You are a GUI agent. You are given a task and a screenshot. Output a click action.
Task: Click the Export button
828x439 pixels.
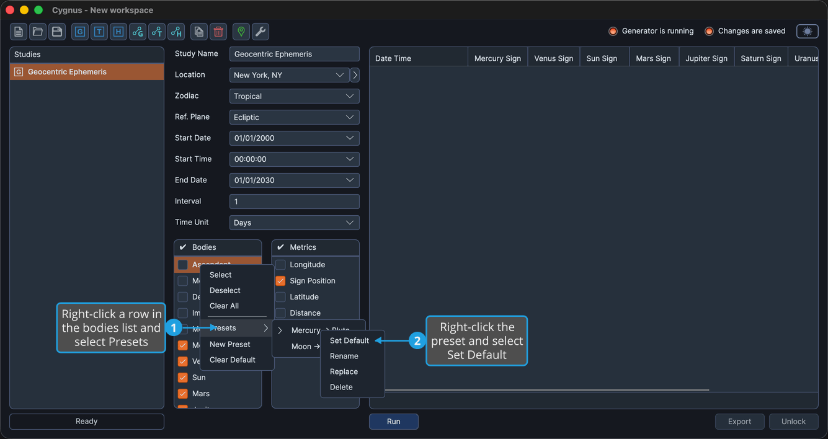coord(739,422)
